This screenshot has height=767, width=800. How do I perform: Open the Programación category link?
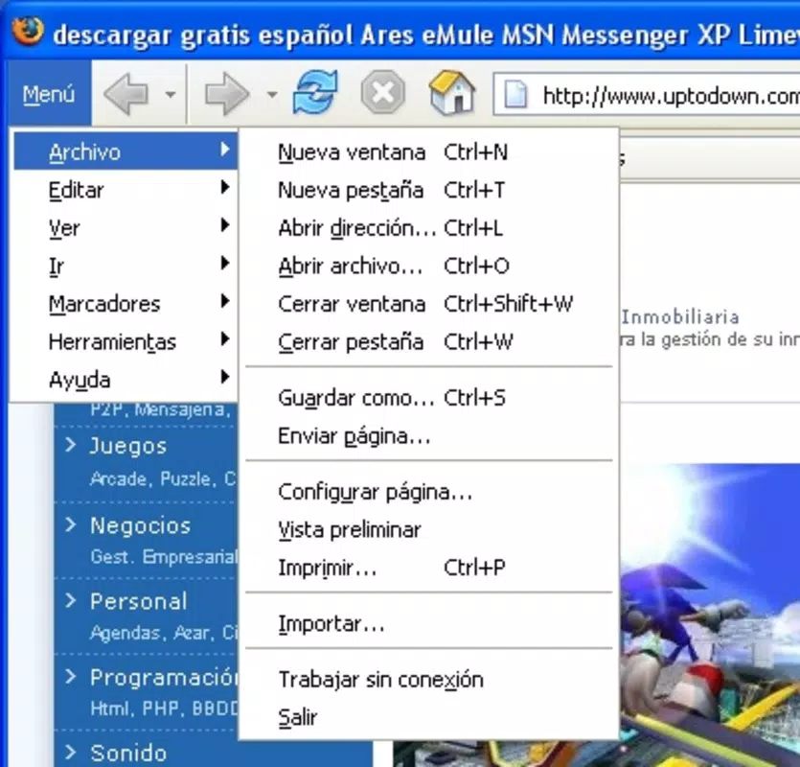163,678
